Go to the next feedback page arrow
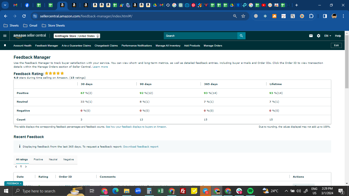 pyautogui.click(x=26, y=167)
